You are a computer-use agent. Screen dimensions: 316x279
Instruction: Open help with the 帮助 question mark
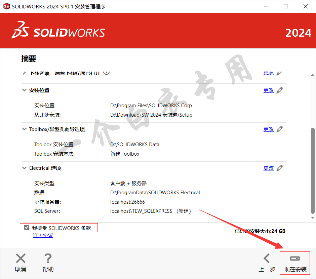coord(48,263)
